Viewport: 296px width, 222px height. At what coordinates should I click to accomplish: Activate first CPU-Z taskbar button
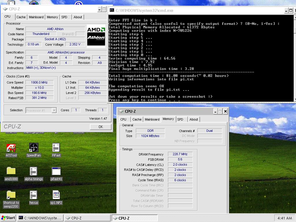click(87, 218)
